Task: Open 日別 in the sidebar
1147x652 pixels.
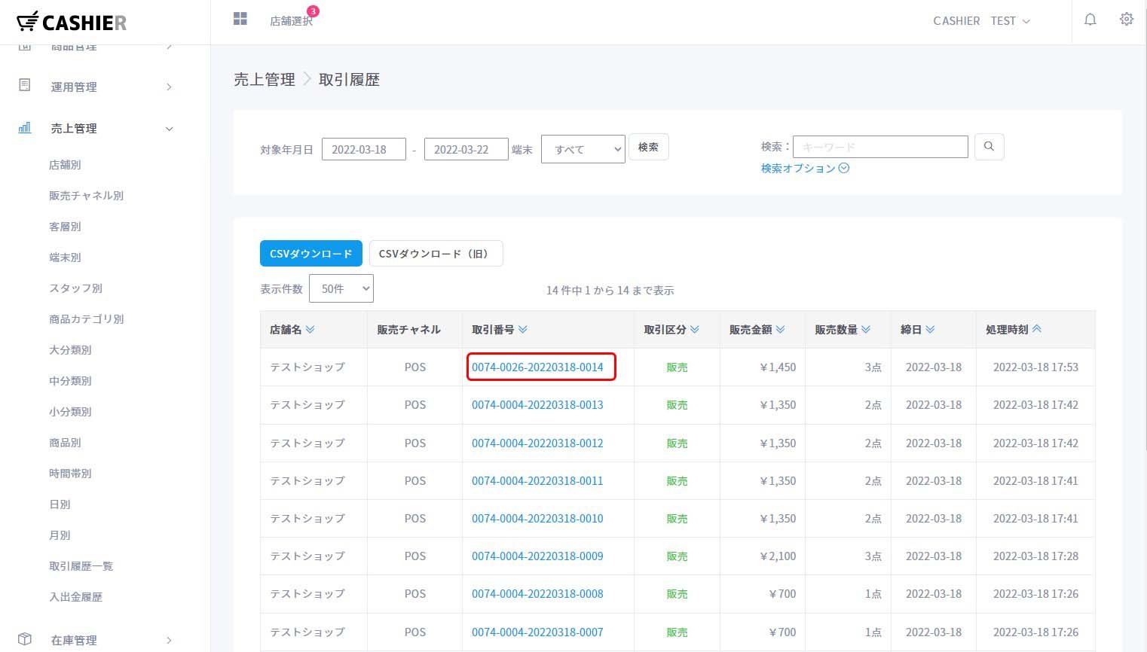Action: 60,504
